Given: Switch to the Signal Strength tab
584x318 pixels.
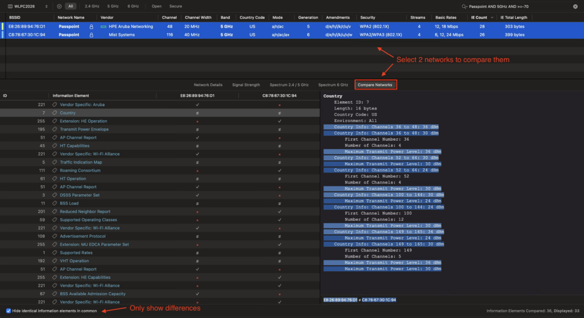Looking at the screenshot, I should [x=246, y=85].
